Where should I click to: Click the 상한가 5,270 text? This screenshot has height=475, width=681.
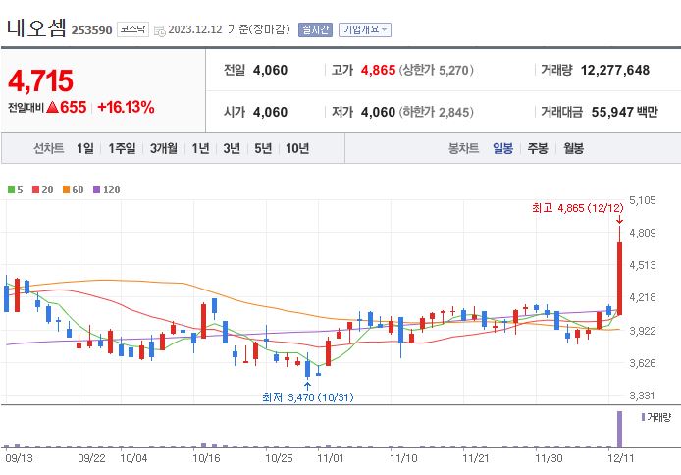[x=436, y=70]
